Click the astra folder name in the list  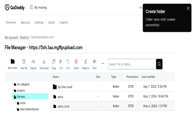click(x=61, y=97)
